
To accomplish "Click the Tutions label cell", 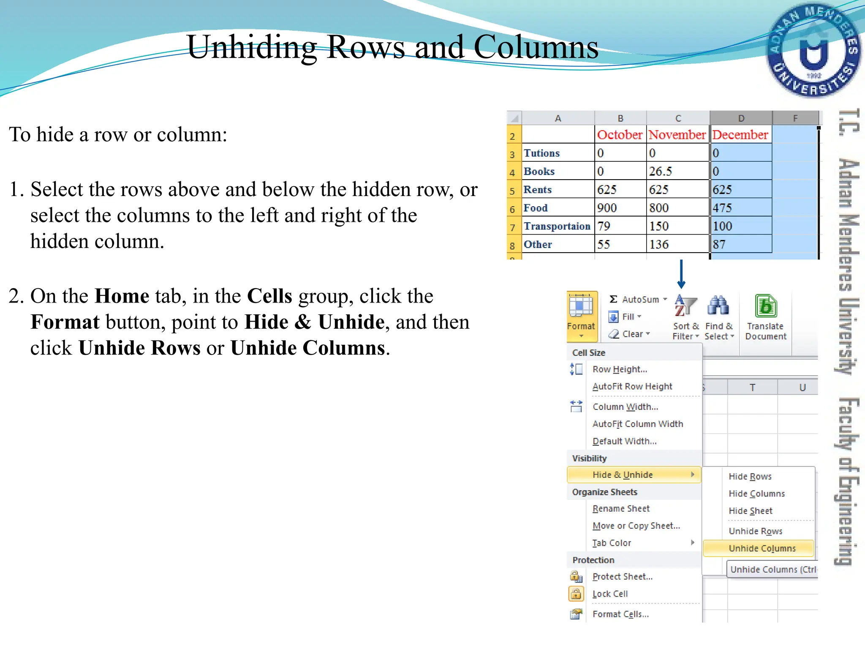I will pos(558,153).
